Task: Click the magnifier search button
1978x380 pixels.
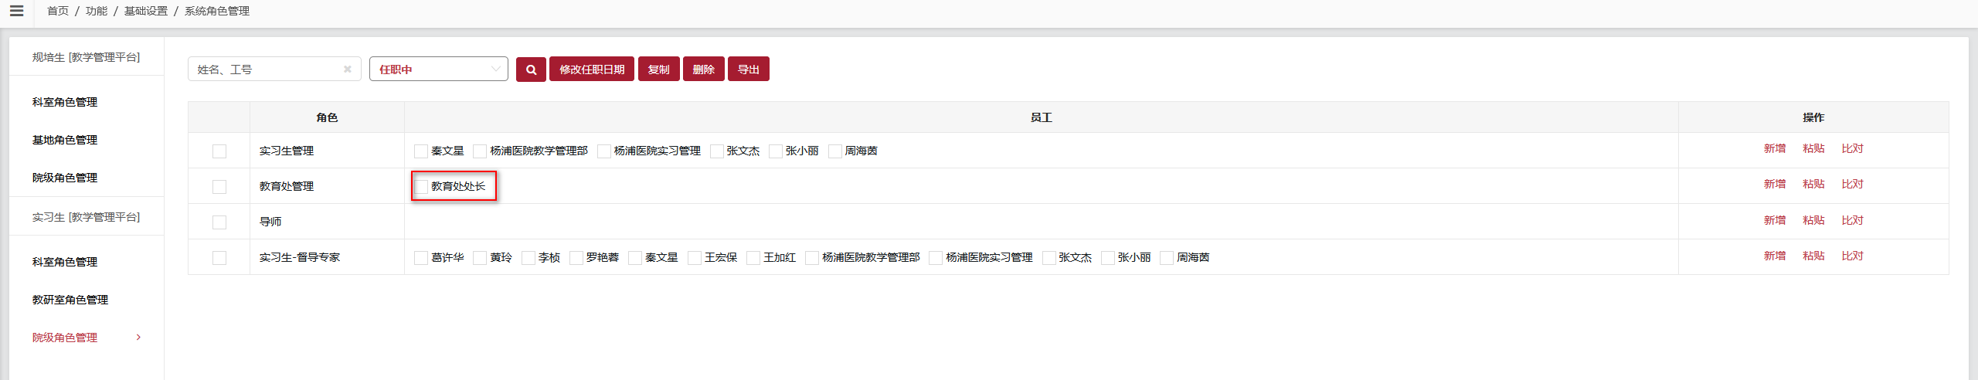Action: 531,69
